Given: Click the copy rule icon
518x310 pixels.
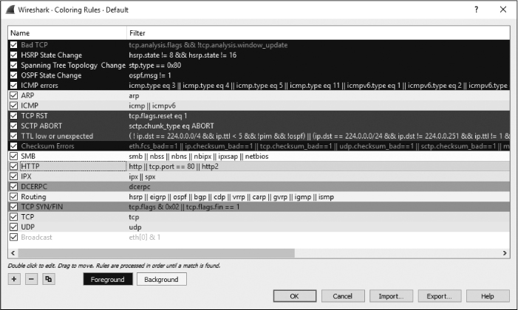Looking at the screenshot, I should pyautogui.click(x=49, y=279).
